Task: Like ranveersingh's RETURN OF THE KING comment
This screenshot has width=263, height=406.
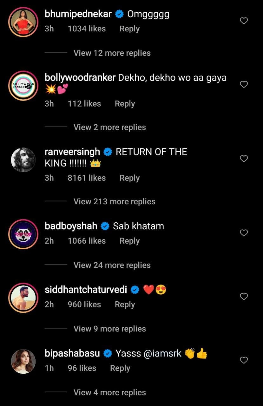Action: (244, 159)
